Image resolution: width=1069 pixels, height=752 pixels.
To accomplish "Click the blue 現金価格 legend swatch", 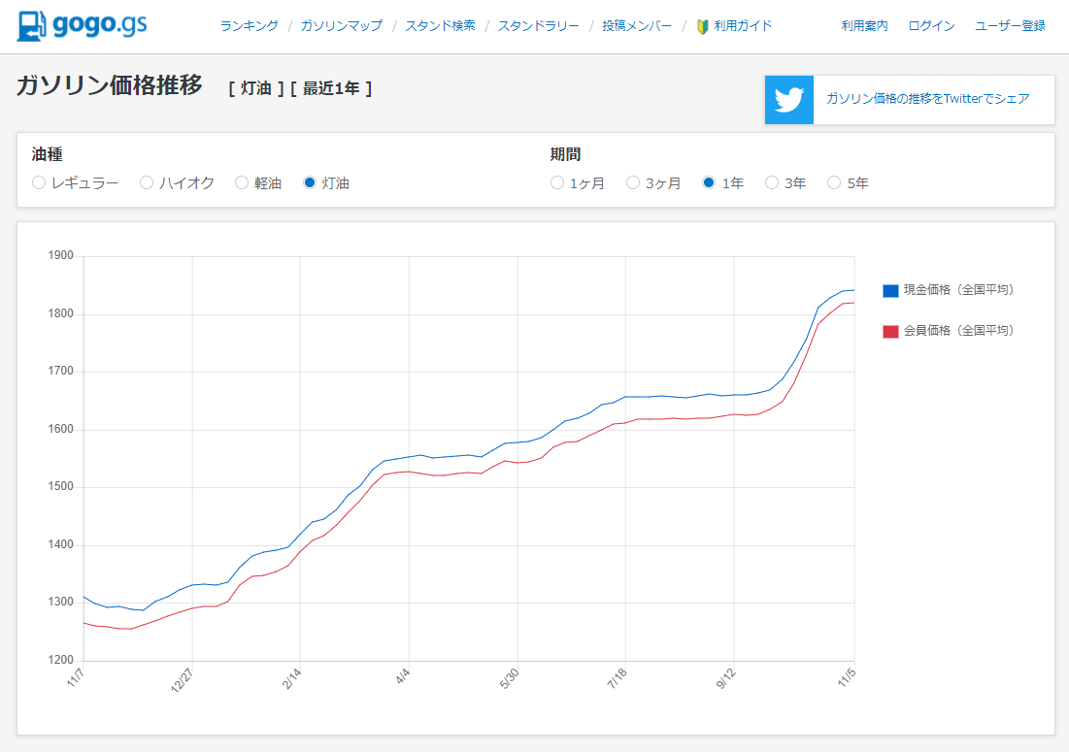I will 890,291.
